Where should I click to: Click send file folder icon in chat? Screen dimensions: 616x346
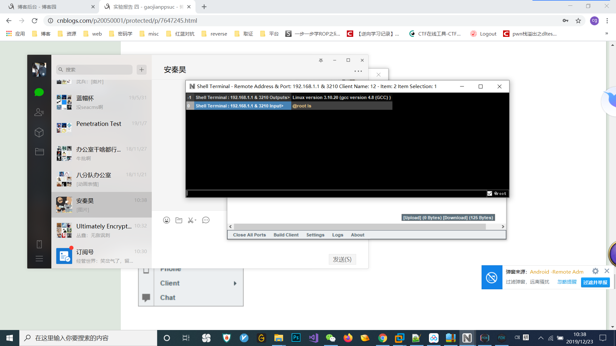click(x=179, y=220)
